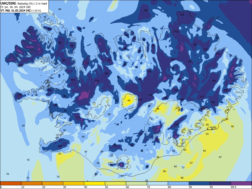Click the '50' value on the southeast coast
Screen dimensions: 252x189
point(185,150)
